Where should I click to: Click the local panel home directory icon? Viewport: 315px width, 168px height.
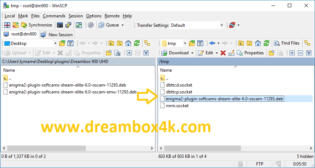pyautogui.click(x=128, y=43)
